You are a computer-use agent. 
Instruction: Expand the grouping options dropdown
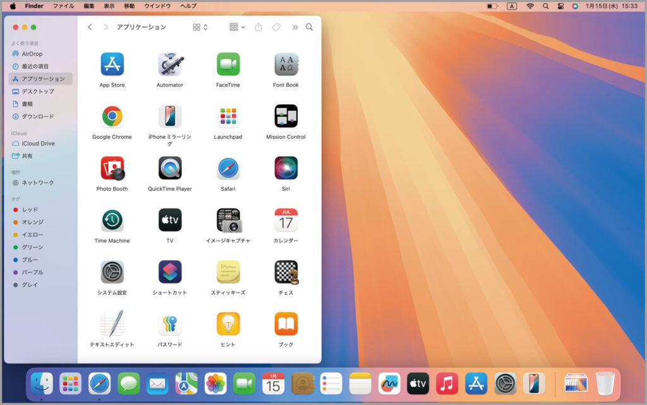(x=238, y=27)
